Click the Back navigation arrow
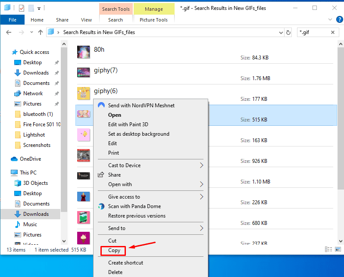This screenshot has width=344, height=277. (x=9, y=32)
